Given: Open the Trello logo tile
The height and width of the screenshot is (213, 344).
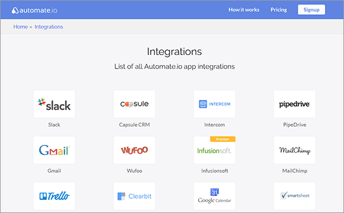Looking at the screenshot, I should 54,196.
